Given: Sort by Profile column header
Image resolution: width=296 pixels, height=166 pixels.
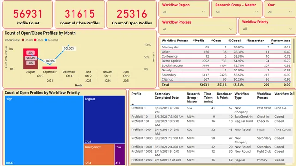Looking at the screenshot, I should click(x=136, y=94).
